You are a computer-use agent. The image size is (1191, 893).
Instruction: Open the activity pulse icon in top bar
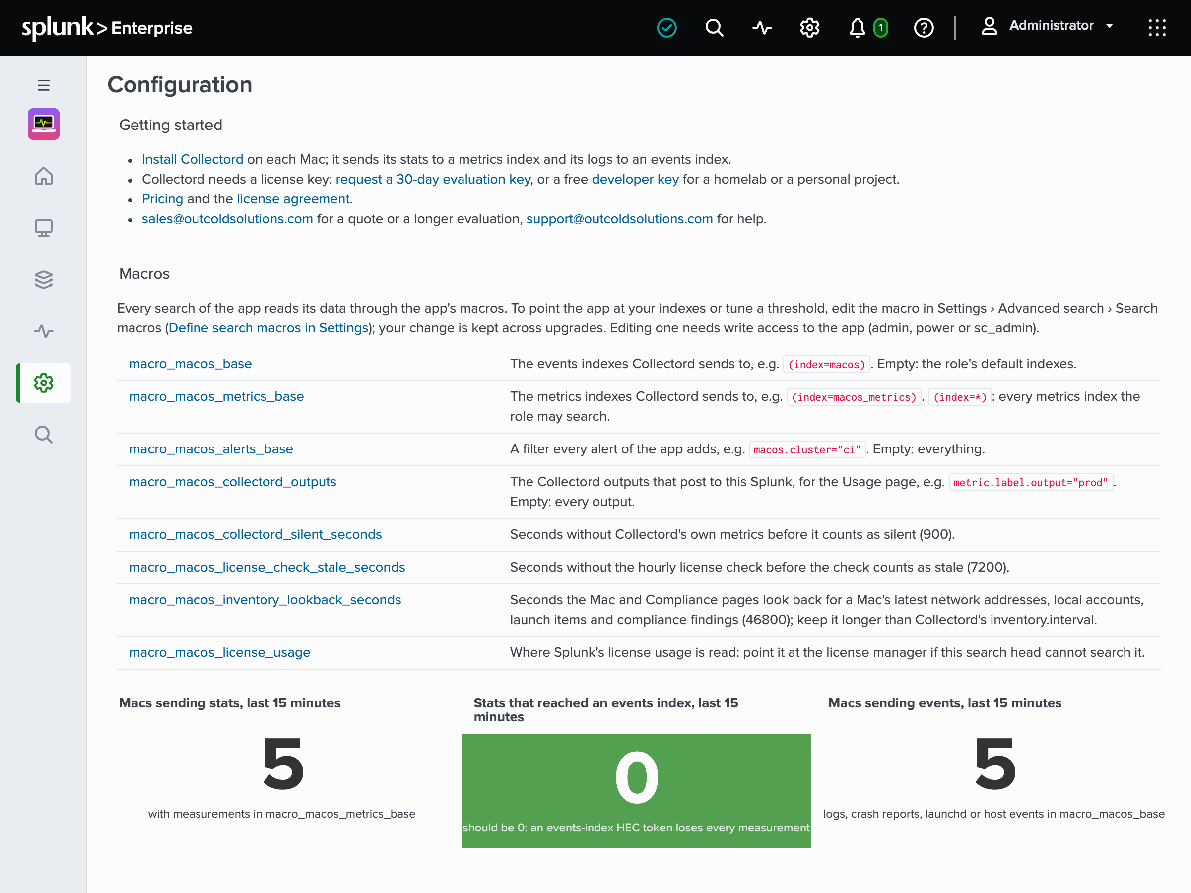click(762, 27)
